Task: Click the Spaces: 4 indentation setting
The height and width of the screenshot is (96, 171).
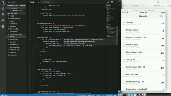Action: (91, 95)
